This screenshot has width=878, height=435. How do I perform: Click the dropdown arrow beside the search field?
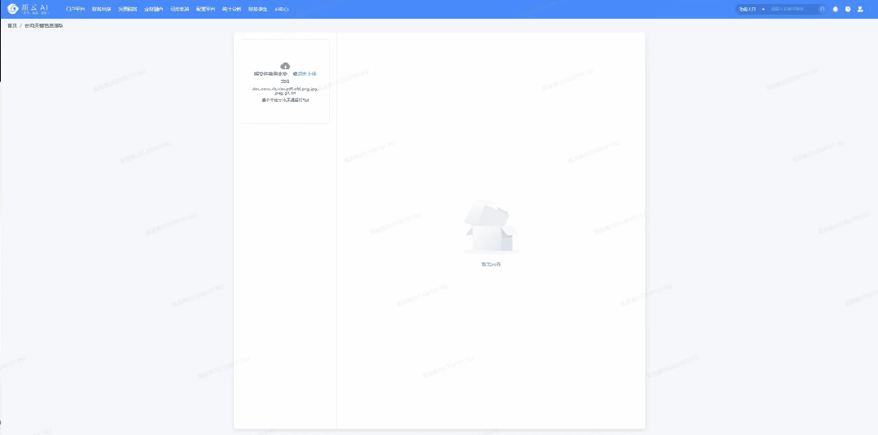[763, 9]
